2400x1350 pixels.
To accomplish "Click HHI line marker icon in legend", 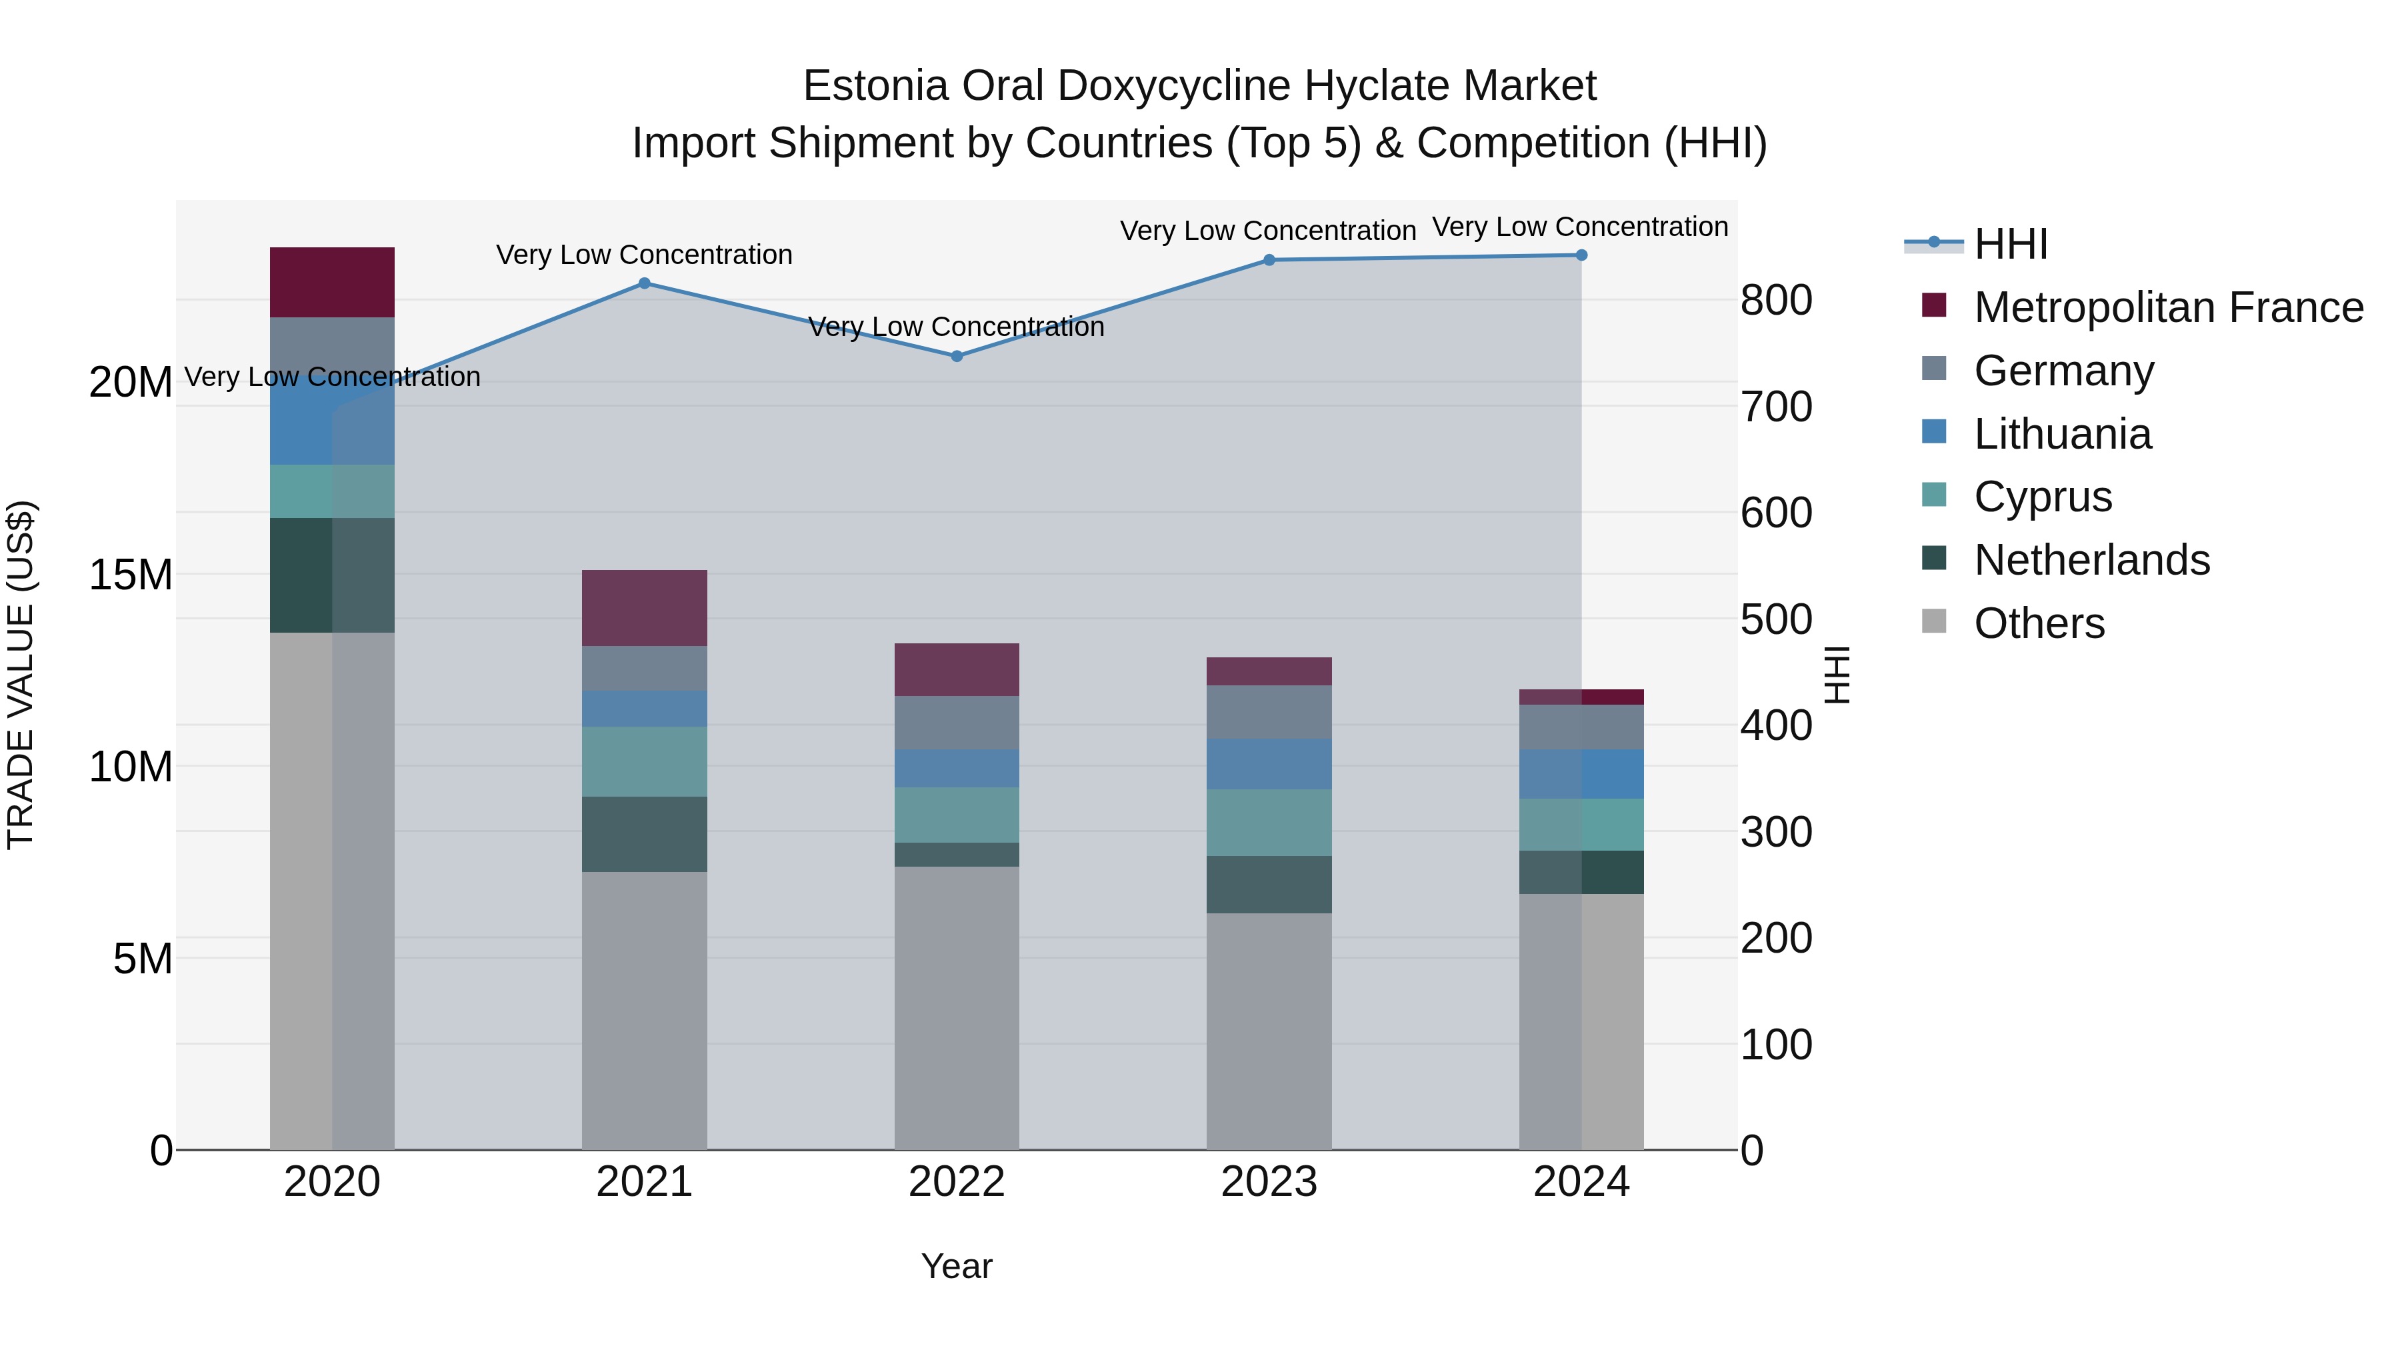I will [x=1934, y=242].
